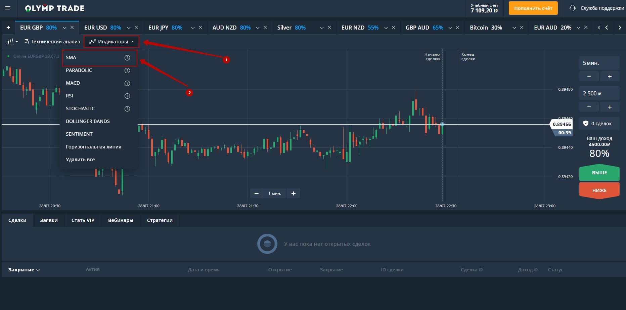Add Горизонтальная линия to chart
The width and height of the screenshot is (626, 310).
click(99, 147)
